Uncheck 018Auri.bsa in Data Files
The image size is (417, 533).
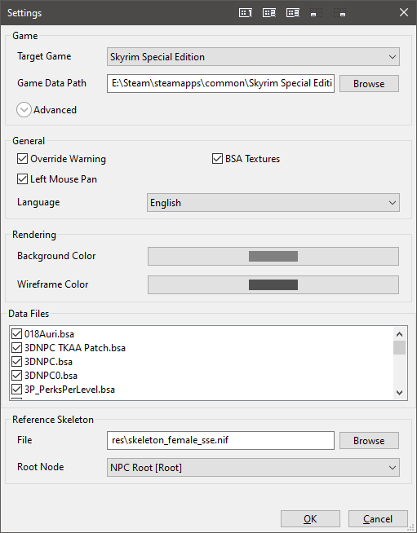coord(16,334)
